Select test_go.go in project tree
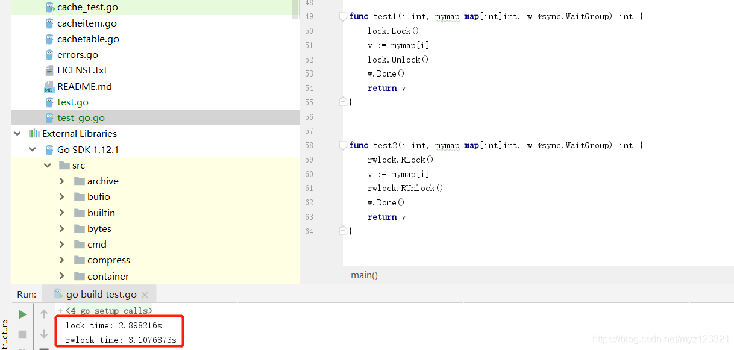Viewport: 734px width, 350px height. coord(81,117)
